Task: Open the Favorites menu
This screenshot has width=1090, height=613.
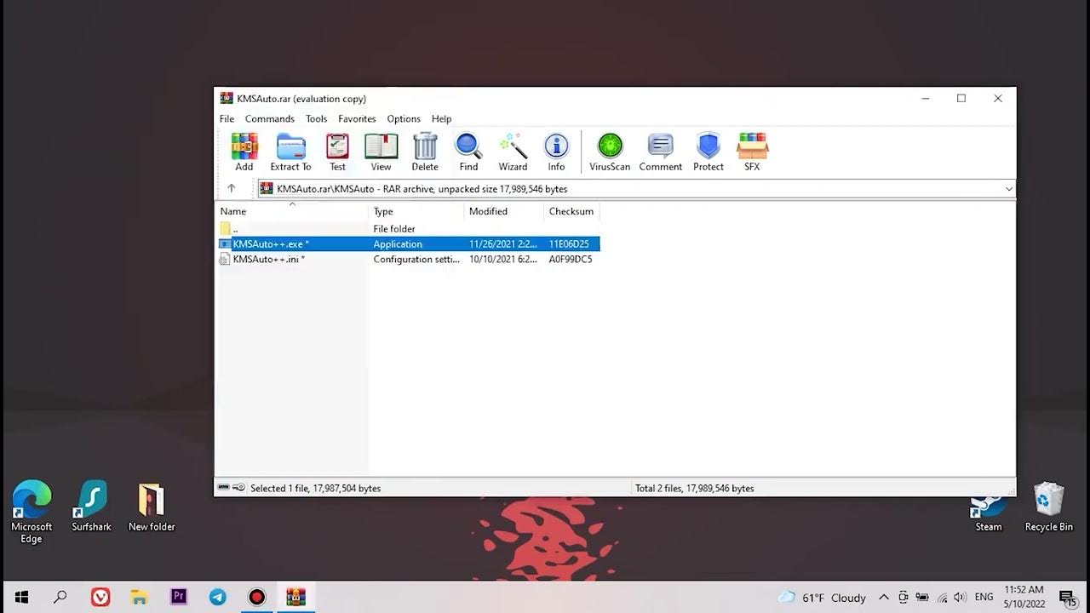Action: click(x=357, y=119)
